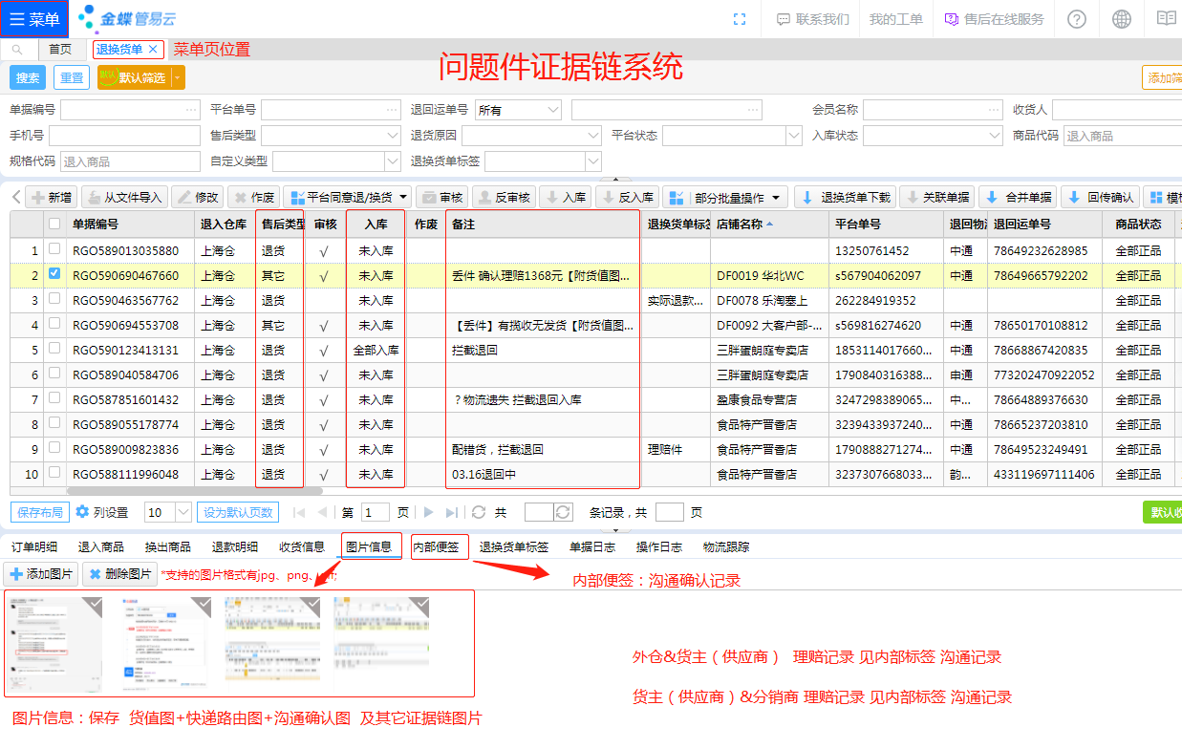This screenshot has width=1182, height=749.
Task: Click the search magnifier tab icon
Action: coord(17,50)
